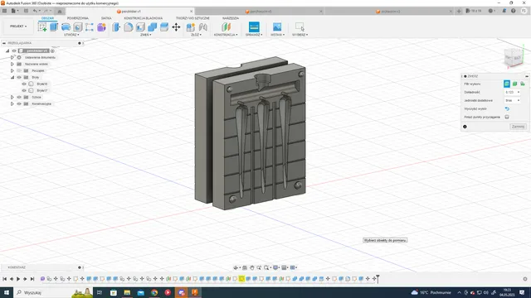Switch to the TWORZYWO SZTUCZNE tab
Viewport: 531px width, 298px height.
192,18
